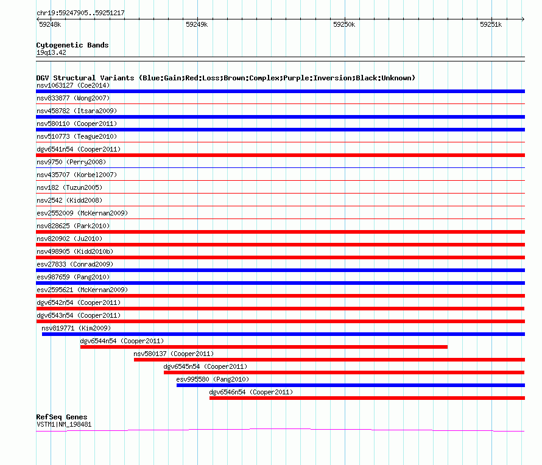
Task: Click the dgv6546n54 (Cooper2011) label
Action: (x=251, y=392)
